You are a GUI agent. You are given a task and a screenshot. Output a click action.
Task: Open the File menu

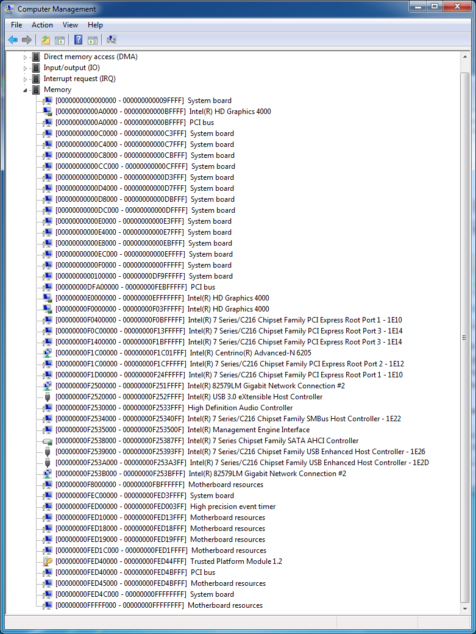tap(16, 24)
